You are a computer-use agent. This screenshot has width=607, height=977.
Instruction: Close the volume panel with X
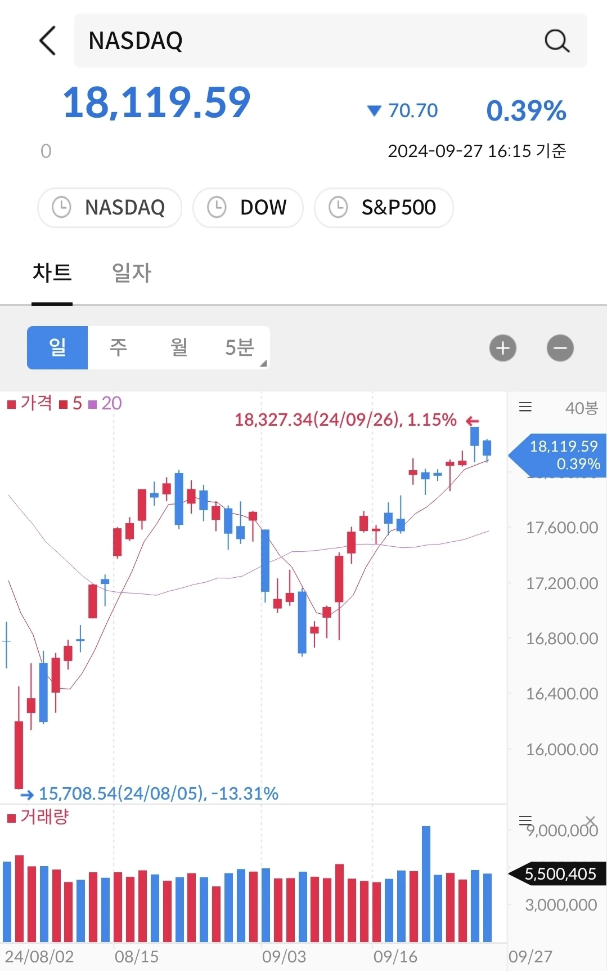tap(590, 820)
